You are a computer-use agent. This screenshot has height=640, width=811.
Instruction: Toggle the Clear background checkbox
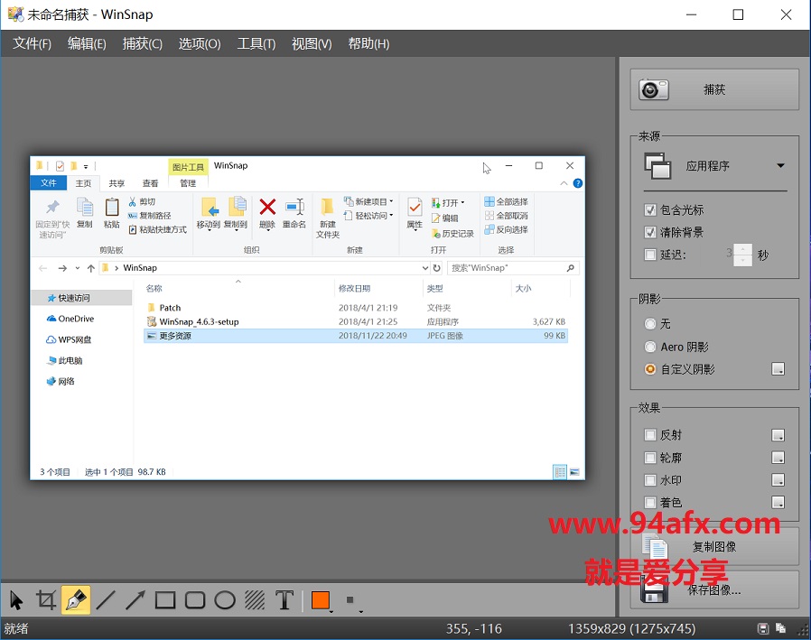click(650, 232)
